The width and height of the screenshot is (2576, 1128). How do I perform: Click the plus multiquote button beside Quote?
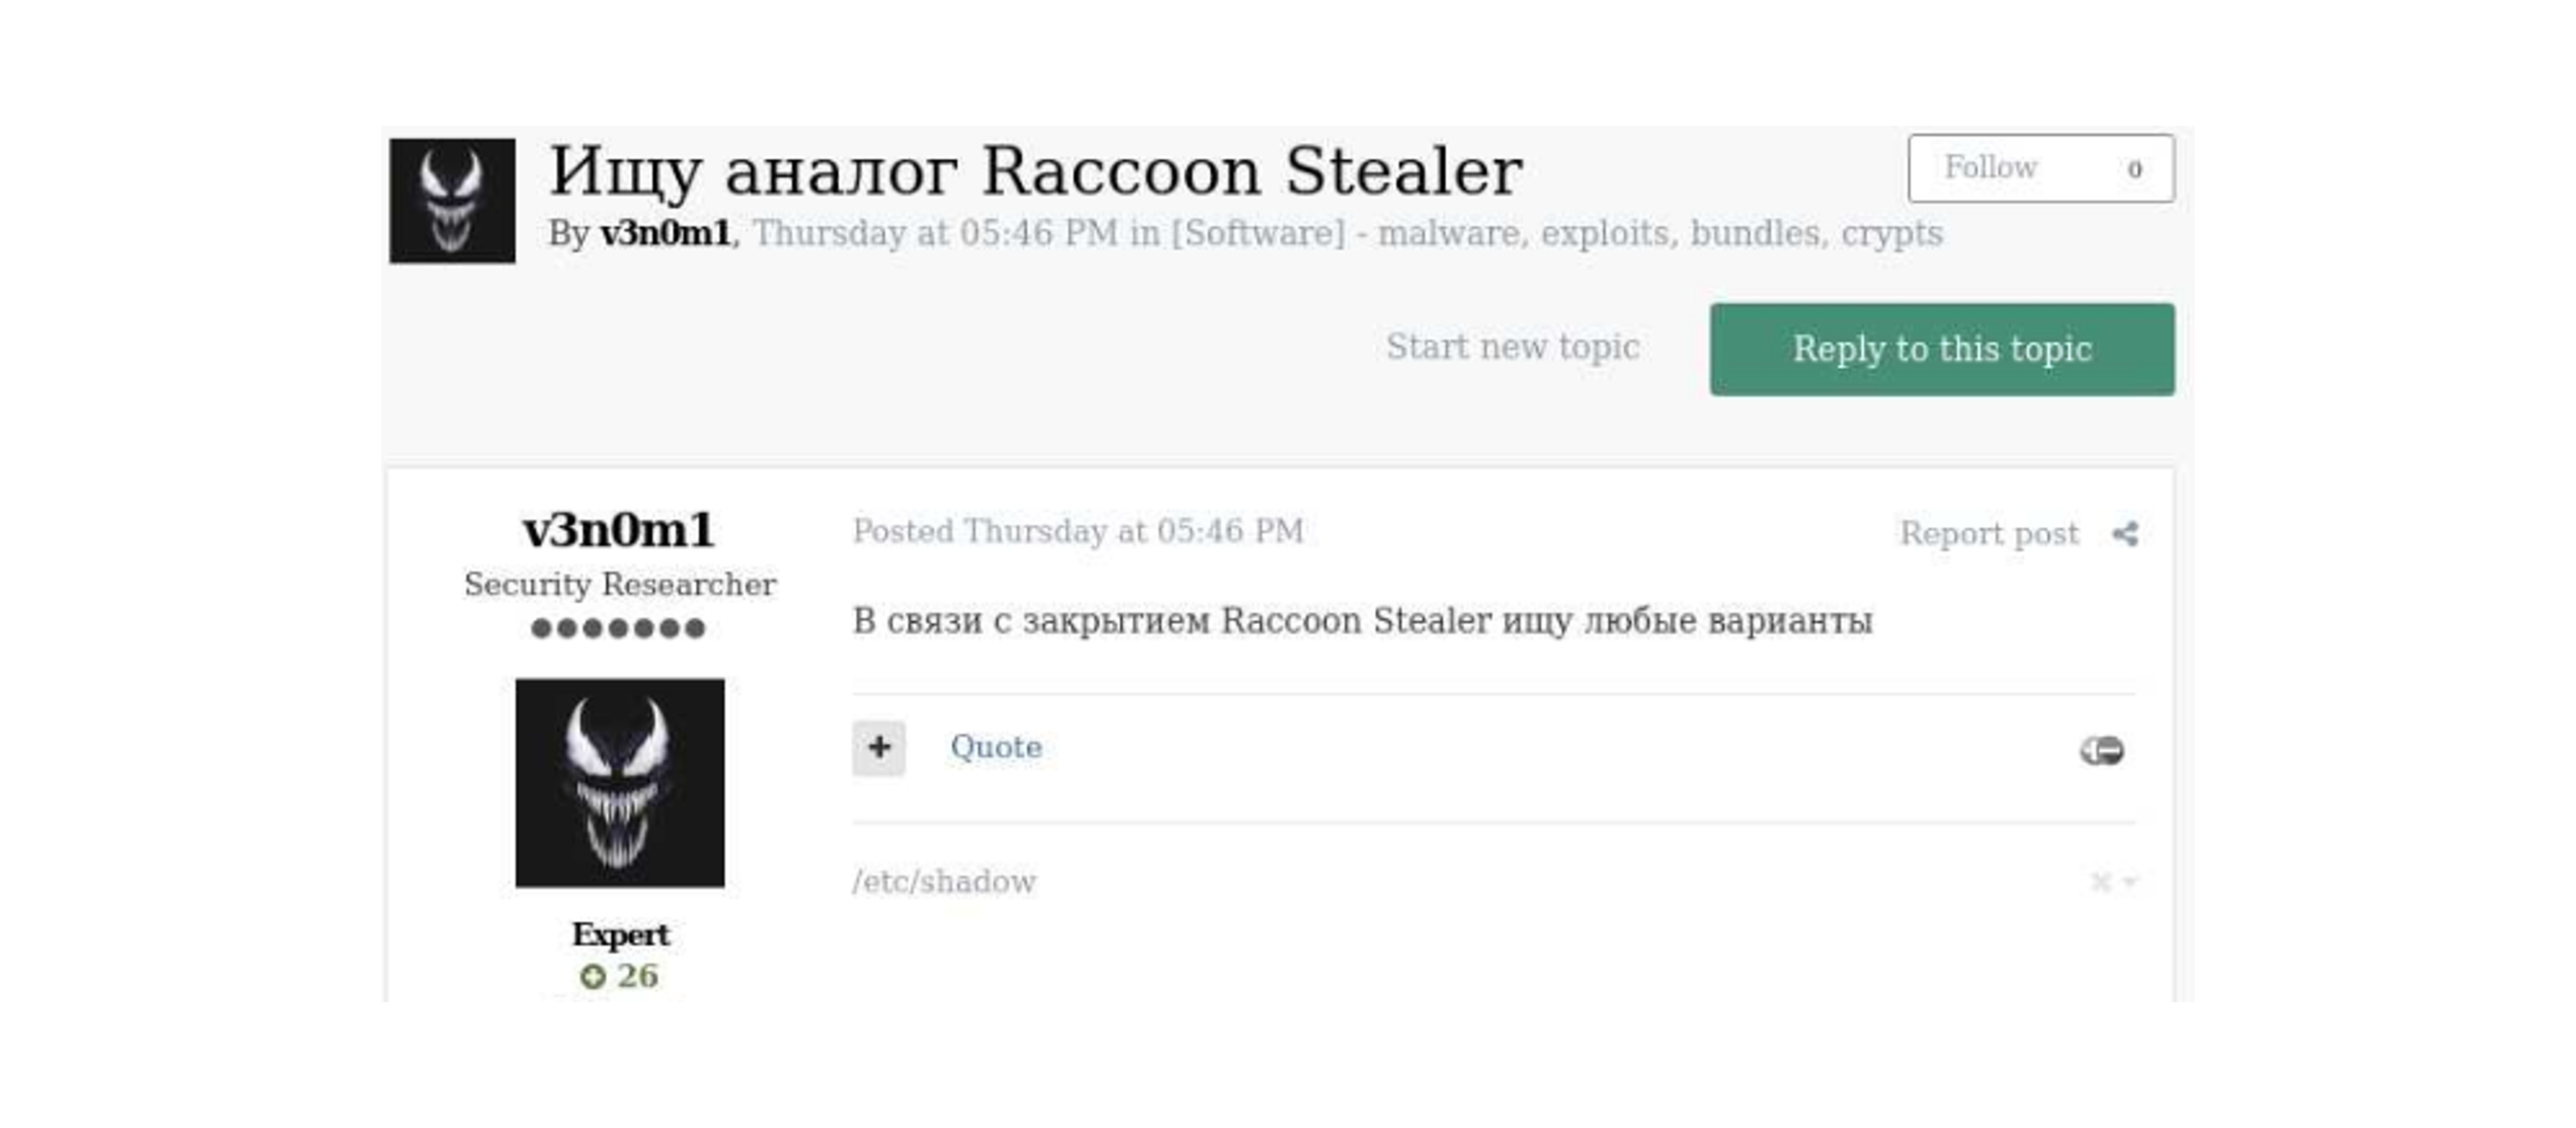[878, 748]
